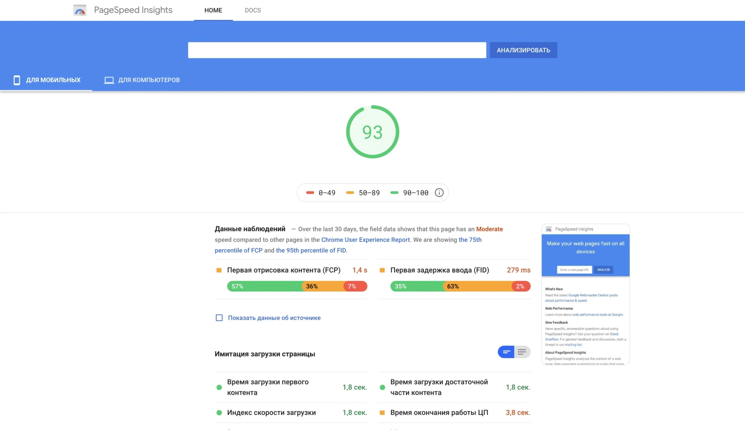Viewport: 745px width, 430px height.
Task: Open the DOCS tab
Action: pyautogui.click(x=253, y=10)
